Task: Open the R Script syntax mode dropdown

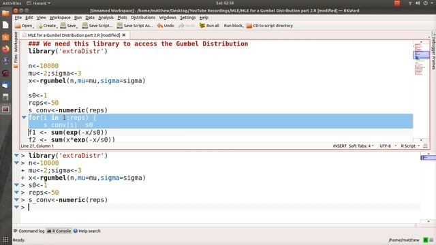Action: [x=410, y=146]
